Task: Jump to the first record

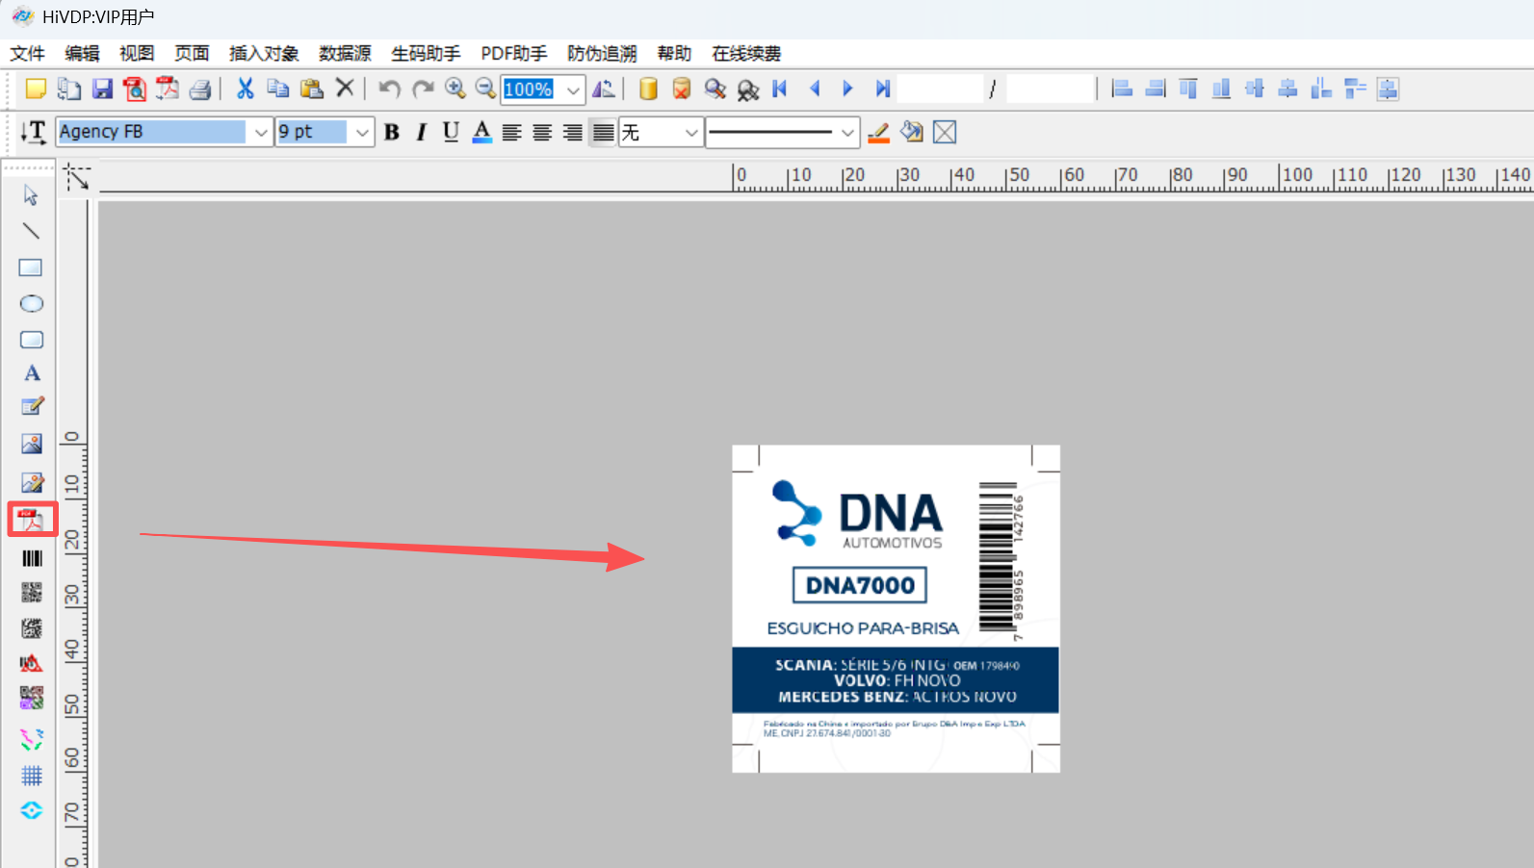Action: pos(780,89)
